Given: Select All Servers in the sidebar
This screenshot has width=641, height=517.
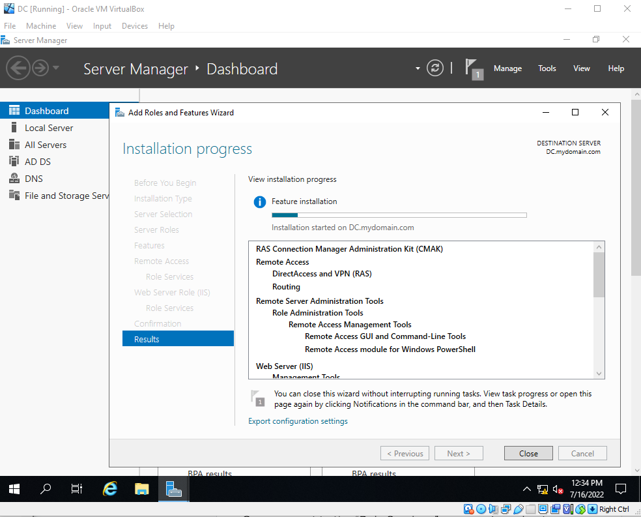Looking at the screenshot, I should pos(55,145).
